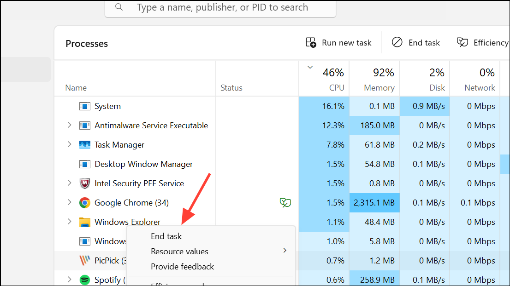
Task: Click the Spotify process icon
Action: 84,280
